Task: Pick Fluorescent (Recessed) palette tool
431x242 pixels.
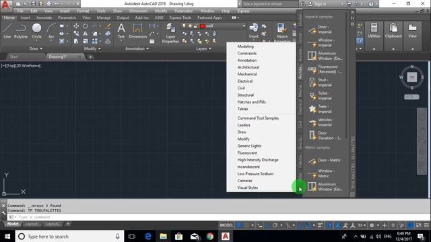Action: 325,69
